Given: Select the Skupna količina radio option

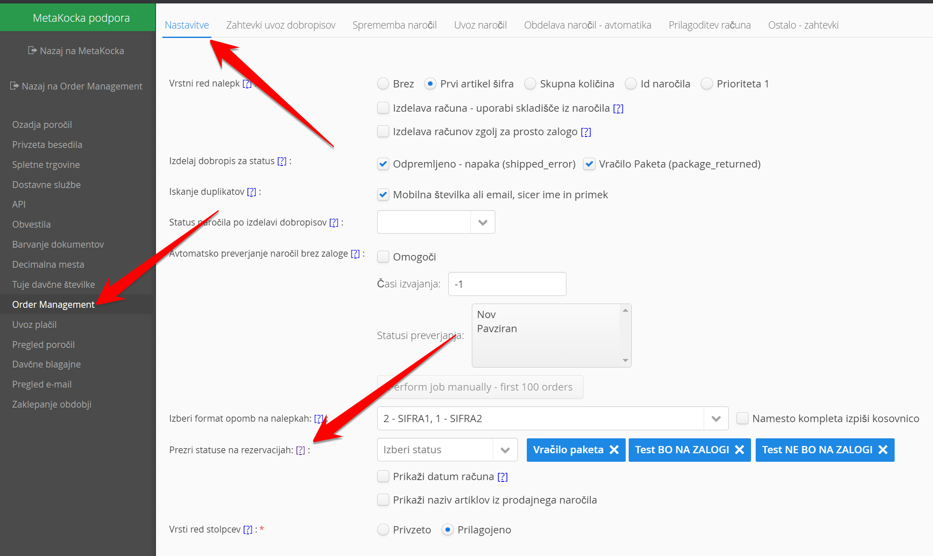Looking at the screenshot, I should click(530, 84).
